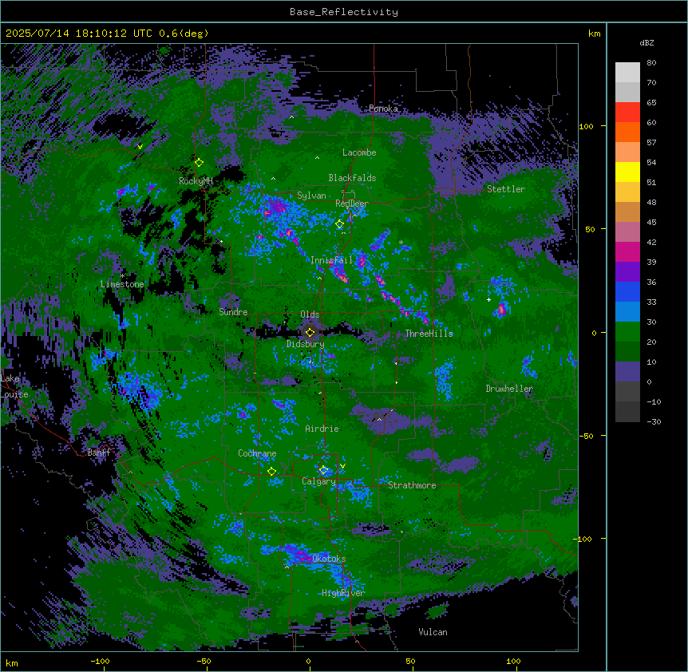Click the Sylvan label
The image size is (688, 672).
click(x=311, y=196)
